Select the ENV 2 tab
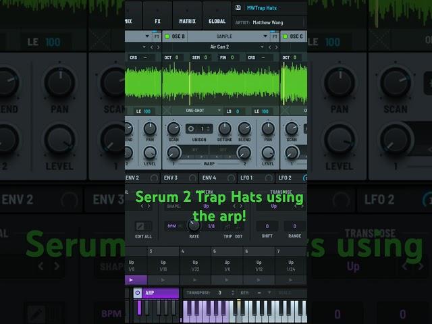The height and width of the screenshot is (324, 432). 142,178
